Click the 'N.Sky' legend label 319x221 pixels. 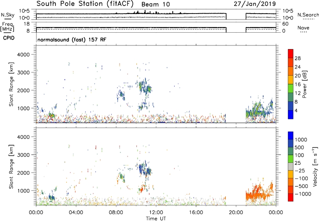click(8, 15)
